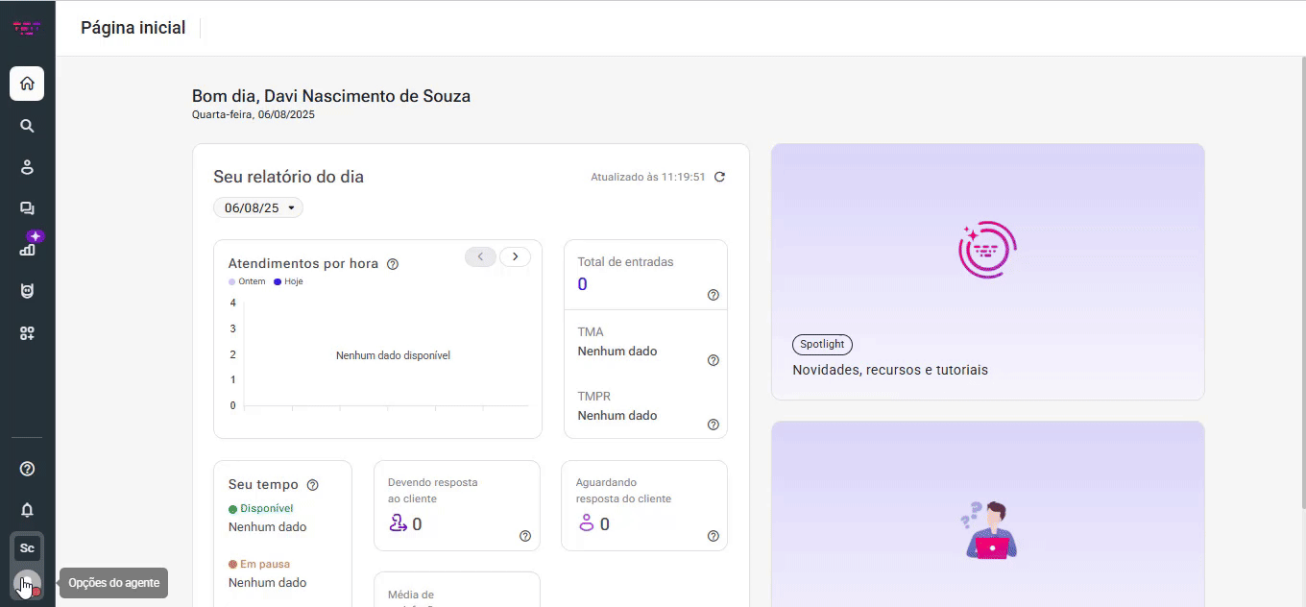
Task: Click the 'Atualizado às 11:19:51' timestamp
Action: pyautogui.click(x=648, y=177)
